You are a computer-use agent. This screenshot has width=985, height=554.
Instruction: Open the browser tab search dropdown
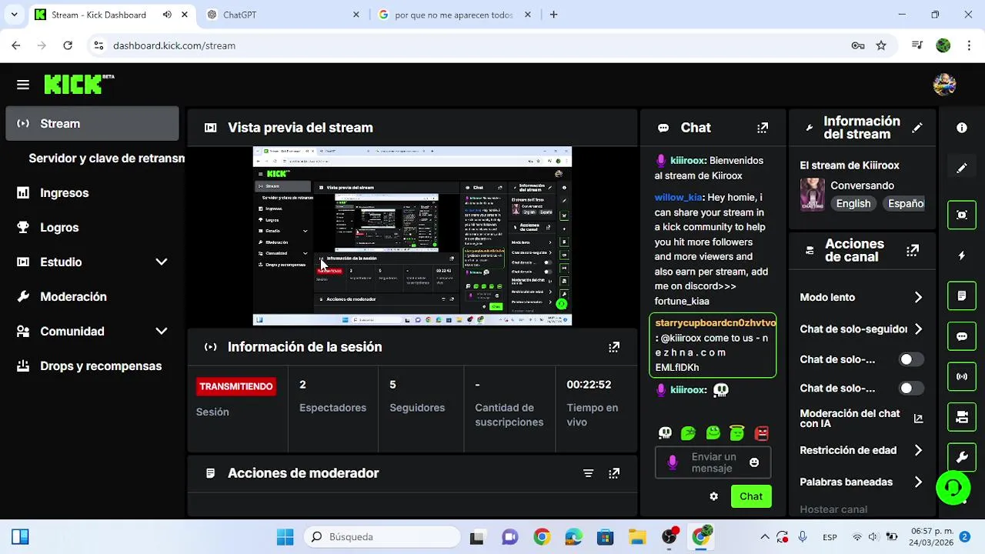(x=14, y=15)
